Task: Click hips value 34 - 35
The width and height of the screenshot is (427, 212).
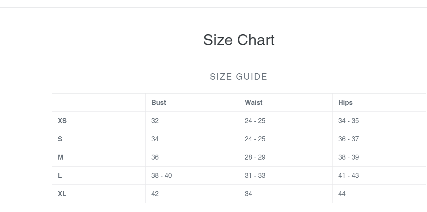Action: coord(348,121)
